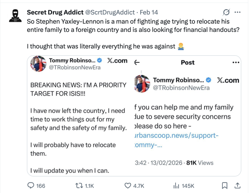250x193 pixels.
Task: Like the tweet with heart icon
Action: (x=128, y=186)
